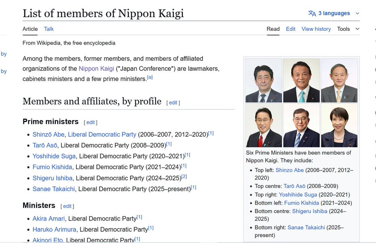376x243 pixels.
Task: Open the Tarō Asō link in the list
Action: (45, 145)
